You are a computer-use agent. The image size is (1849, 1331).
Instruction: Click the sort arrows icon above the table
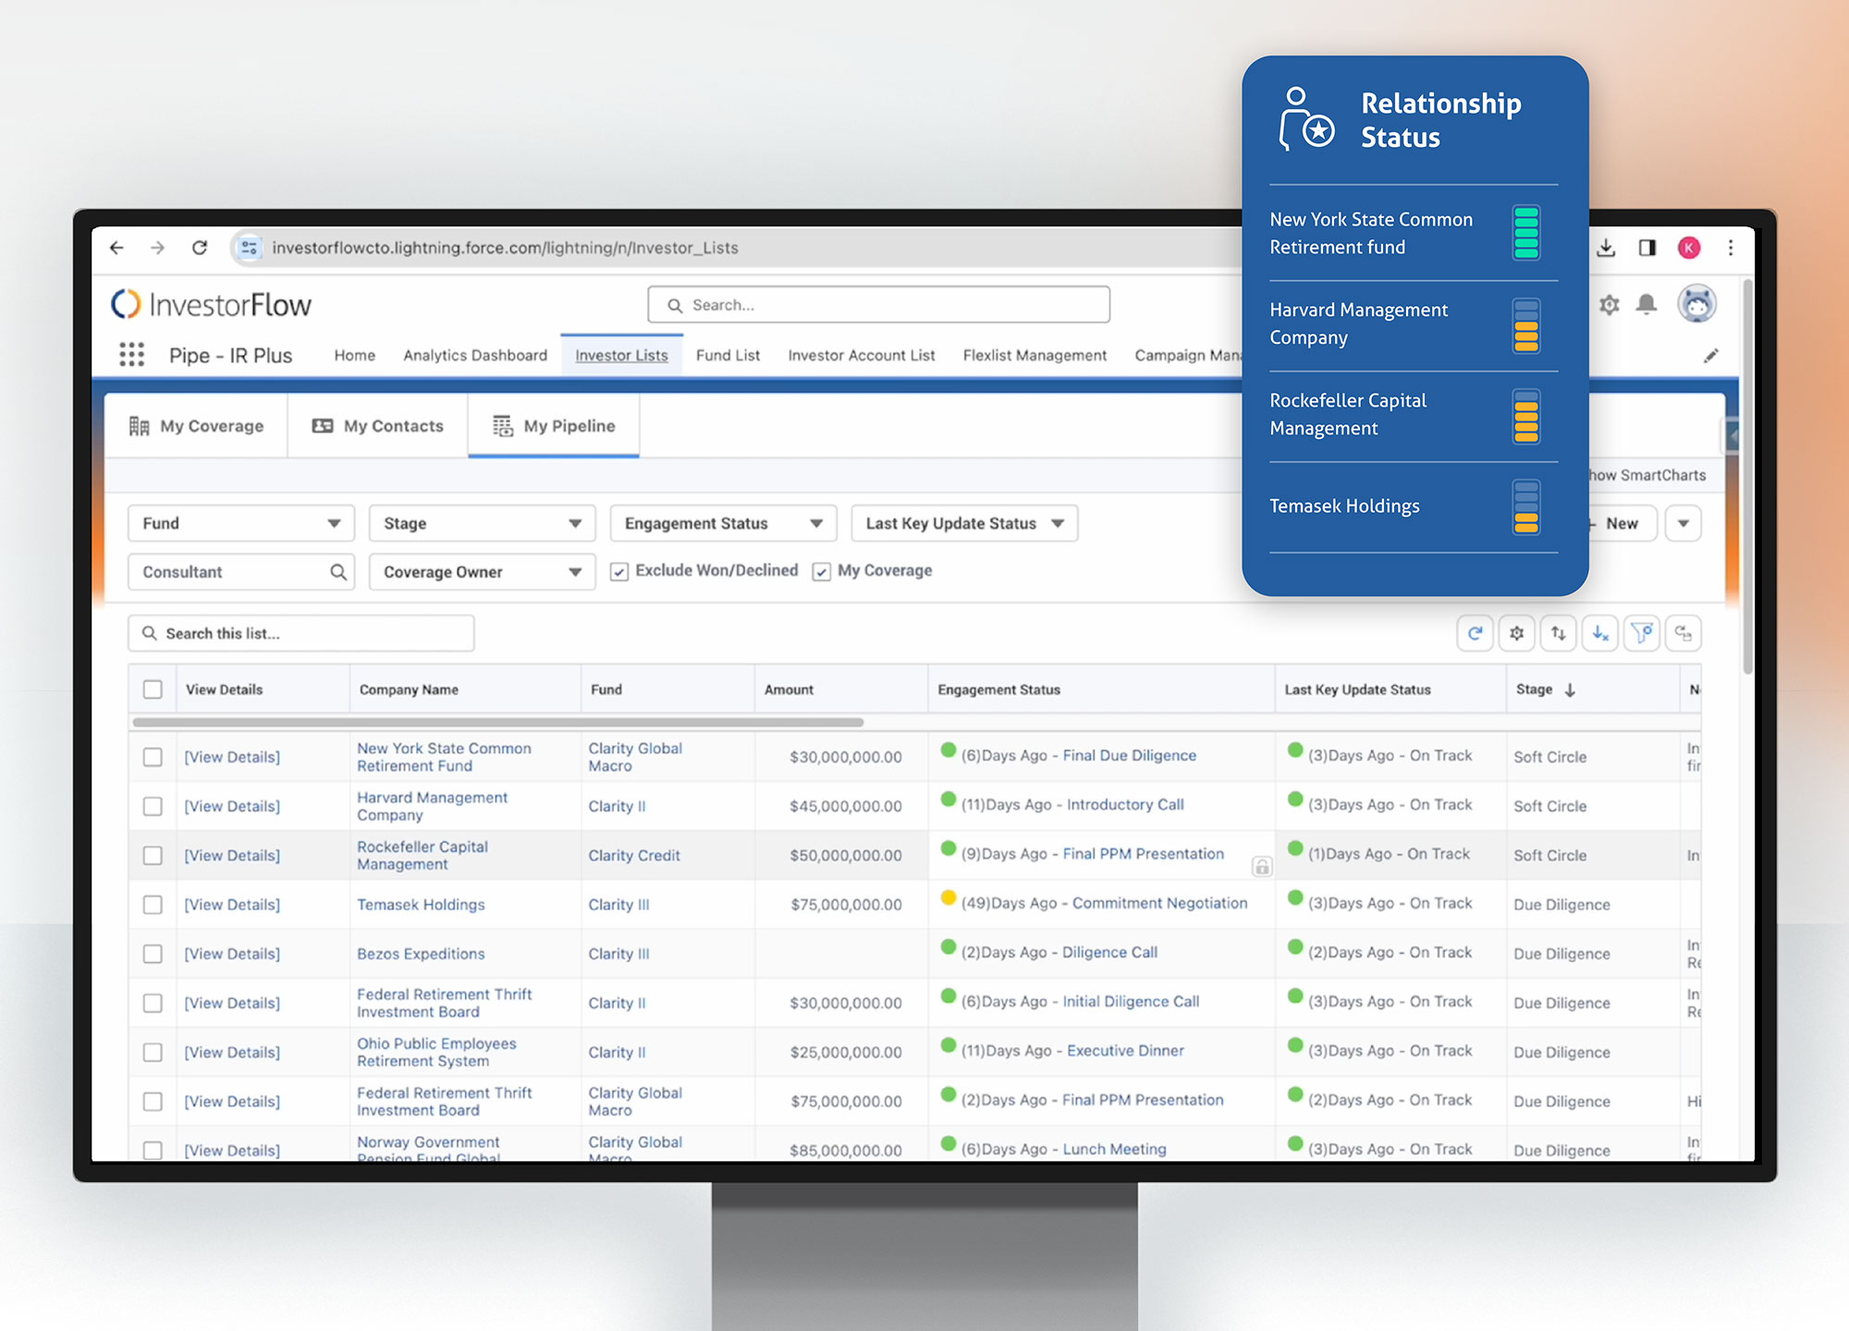(1559, 633)
